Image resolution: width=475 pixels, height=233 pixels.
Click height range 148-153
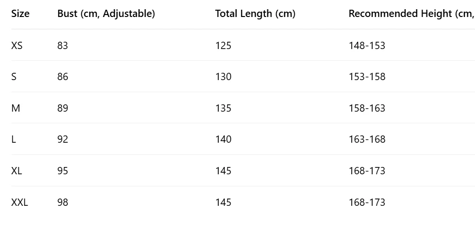pos(367,46)
